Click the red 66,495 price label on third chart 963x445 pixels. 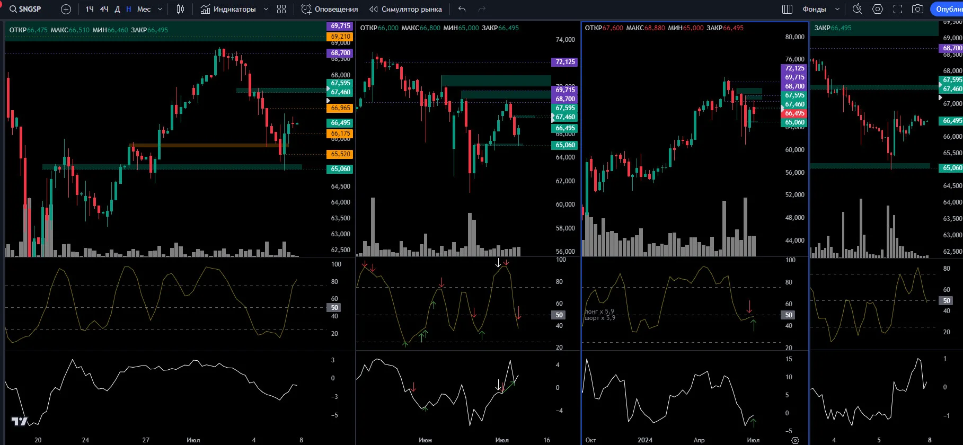click(x=794, y=113)
